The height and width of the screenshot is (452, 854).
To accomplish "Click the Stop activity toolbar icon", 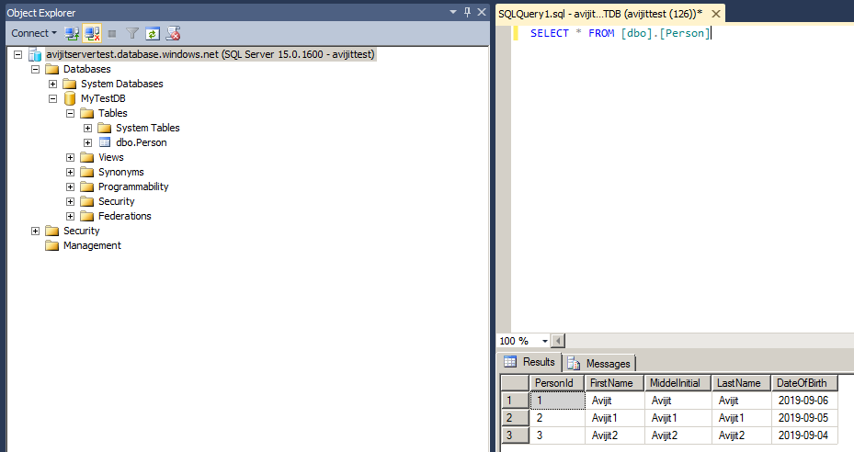I will [112, 33].
